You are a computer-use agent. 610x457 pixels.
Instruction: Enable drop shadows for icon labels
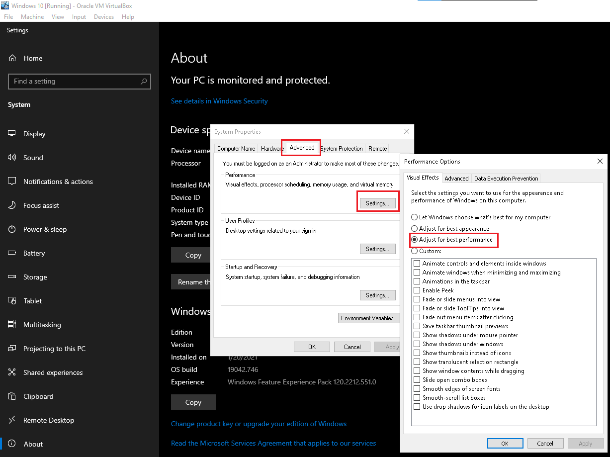point(417,407)
